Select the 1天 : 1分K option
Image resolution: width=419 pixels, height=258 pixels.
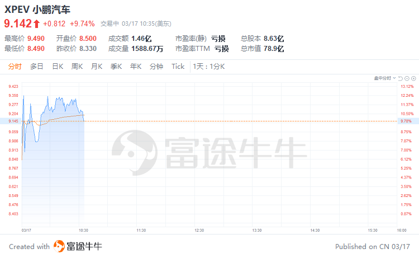coord(209,67)
